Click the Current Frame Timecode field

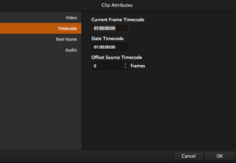click(110, 28)
